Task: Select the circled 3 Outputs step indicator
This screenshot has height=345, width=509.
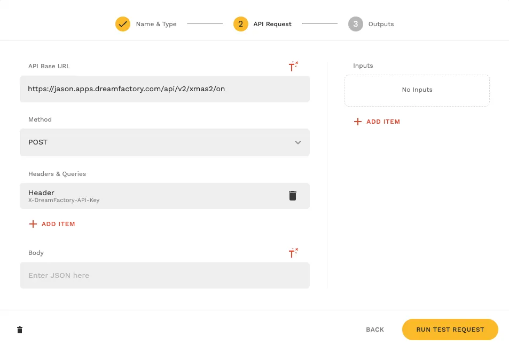Action: point(356,24)
